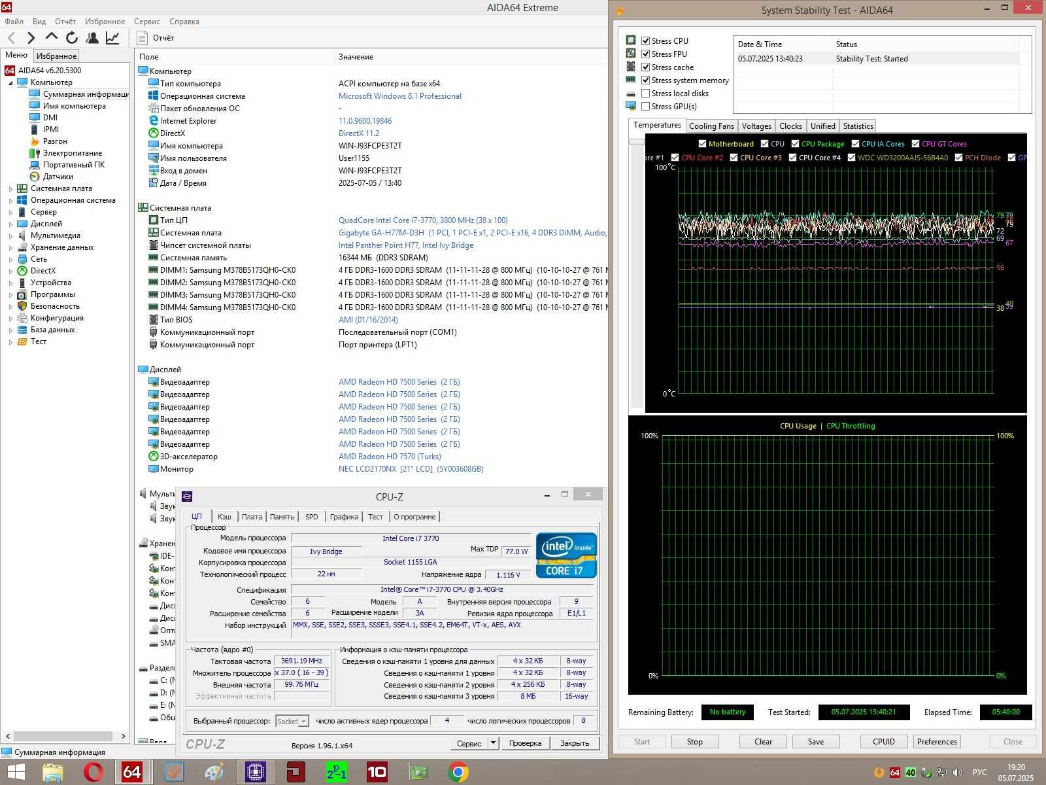Click the РУС language indicator

pos(979,773)
